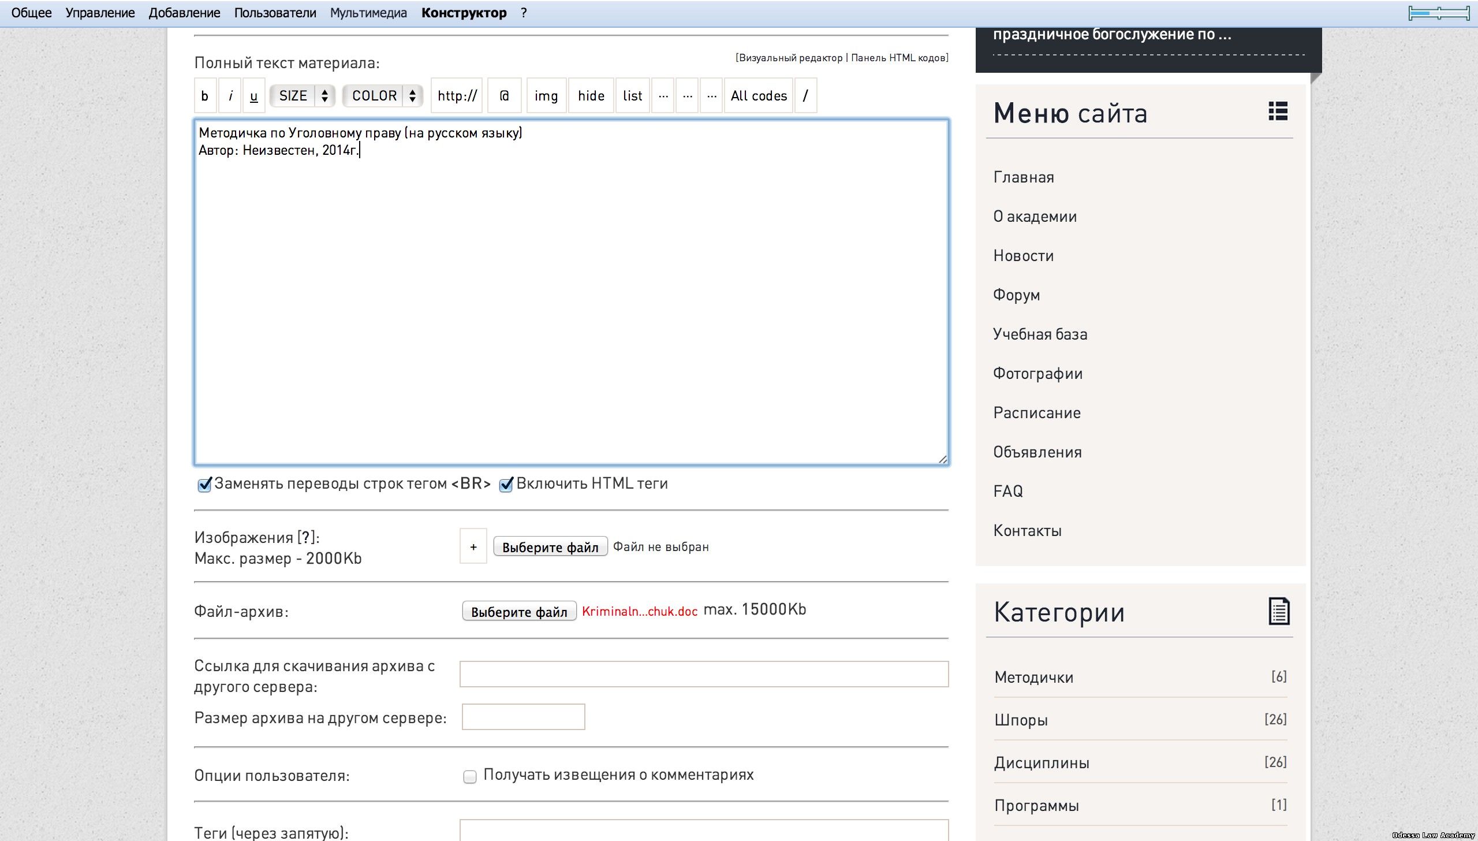Toggle 'Получать извещения о комментариях' checkbox
Viewport: 1478px width, 841px height.
click(x=470, y=776)
